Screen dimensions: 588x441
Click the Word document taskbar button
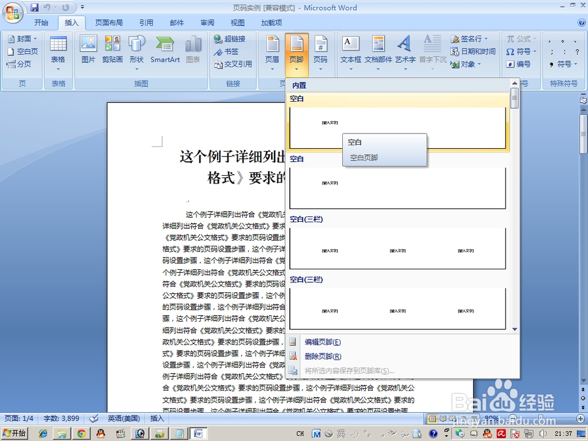tap(198, 434)
